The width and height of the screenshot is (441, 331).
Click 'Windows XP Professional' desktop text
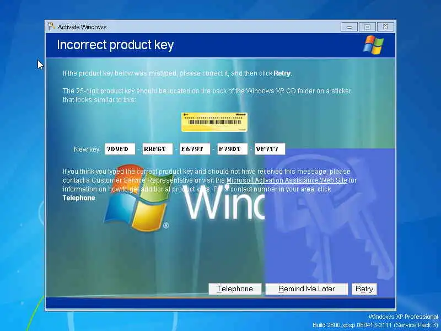tap(404, 317)
